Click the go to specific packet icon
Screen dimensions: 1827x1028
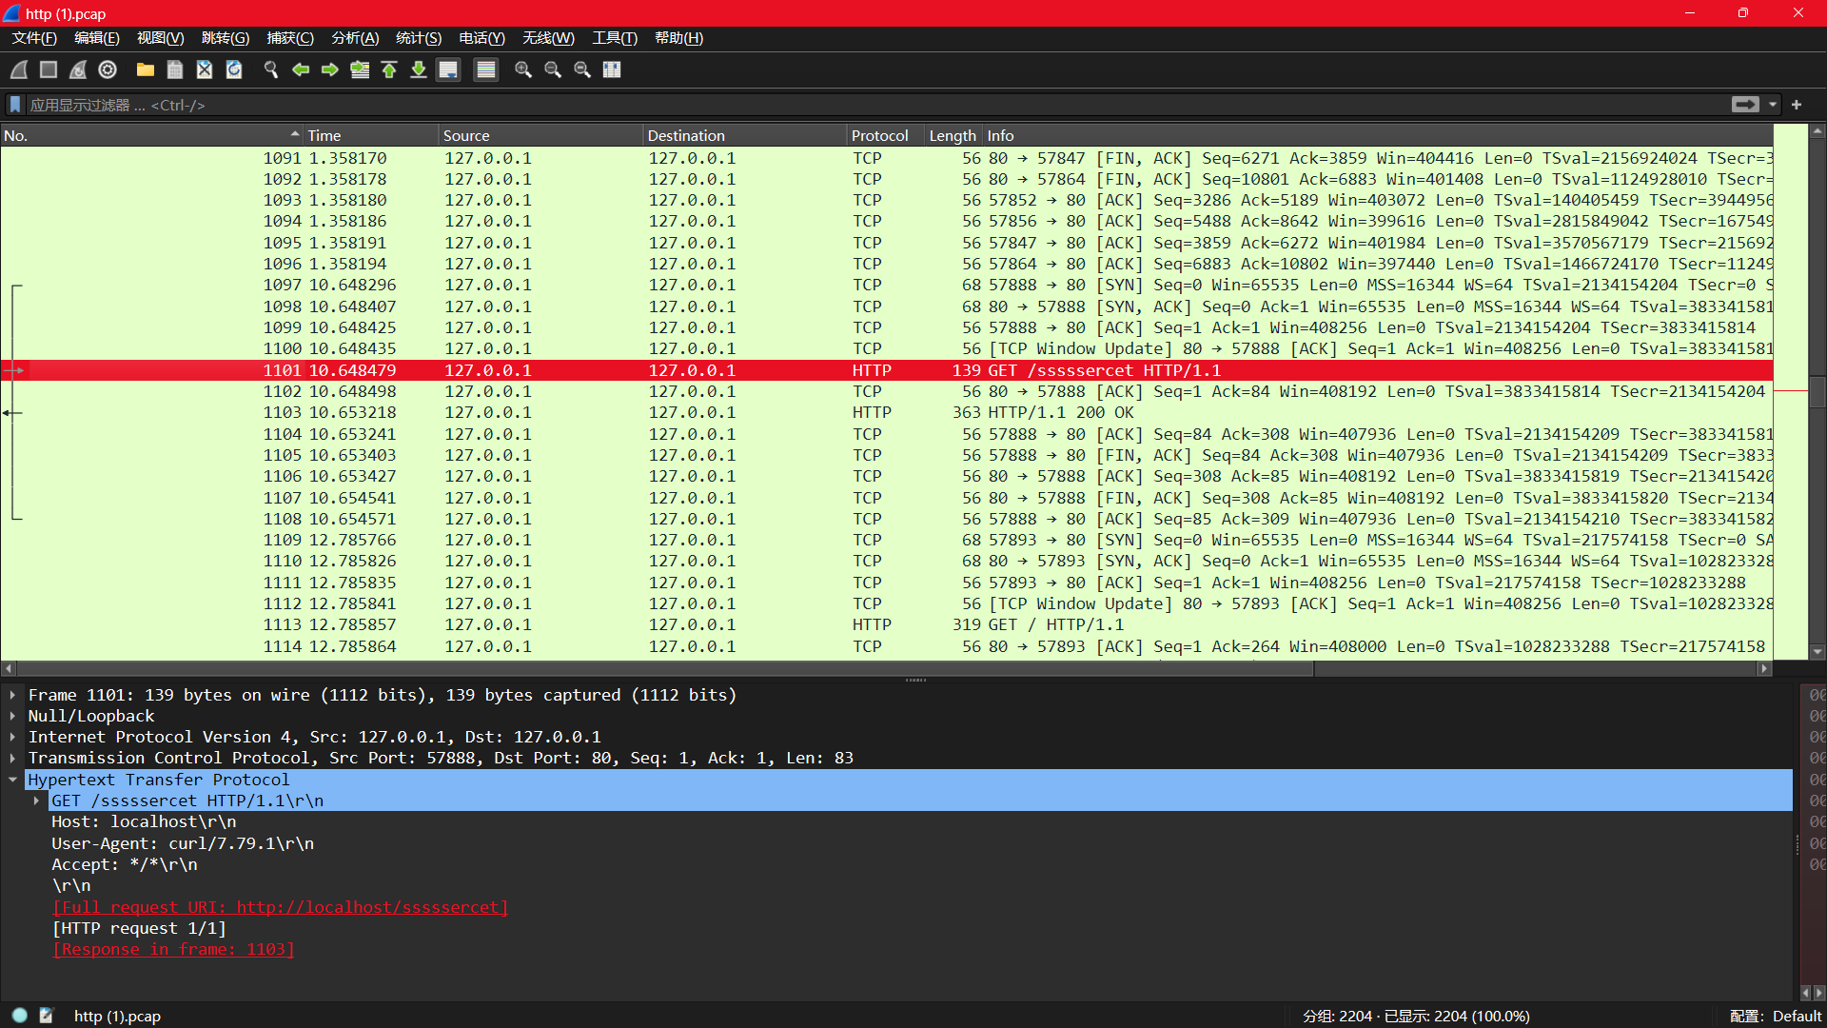[360, 69]
